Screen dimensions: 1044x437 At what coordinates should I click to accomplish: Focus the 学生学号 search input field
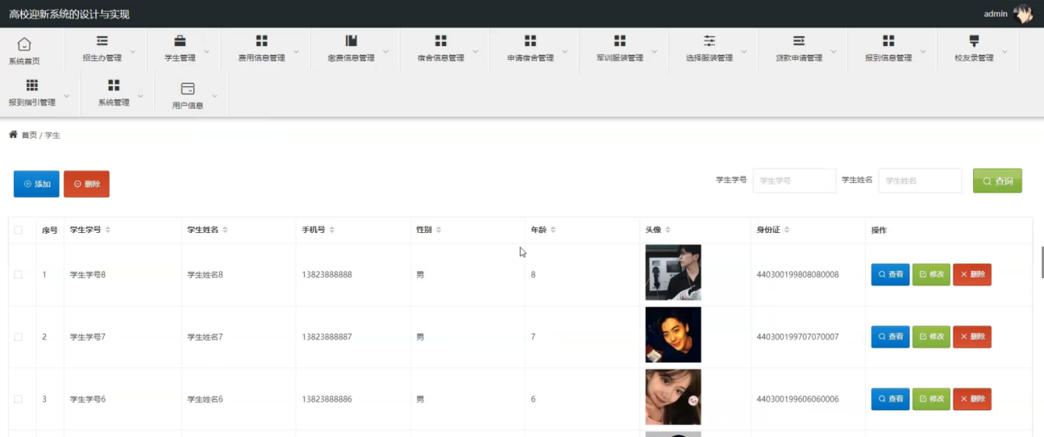coord(794,181)
